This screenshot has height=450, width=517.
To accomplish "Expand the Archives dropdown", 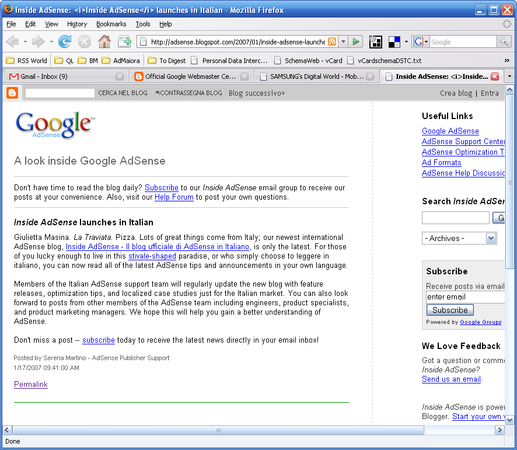I will 491,238.
